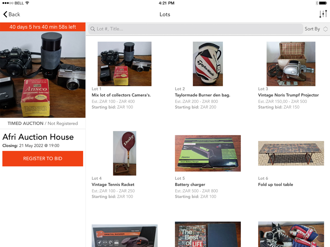
Task: Tap the Bluetooth icon in status bar
Action: [x=316, y=3]
